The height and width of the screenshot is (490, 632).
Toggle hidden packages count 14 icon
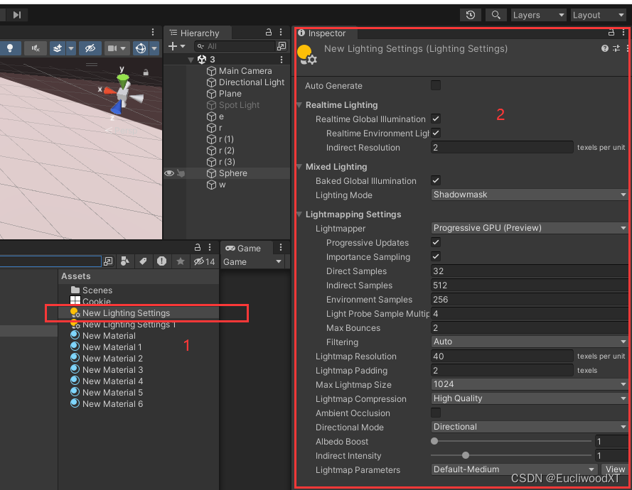point(204,261)
